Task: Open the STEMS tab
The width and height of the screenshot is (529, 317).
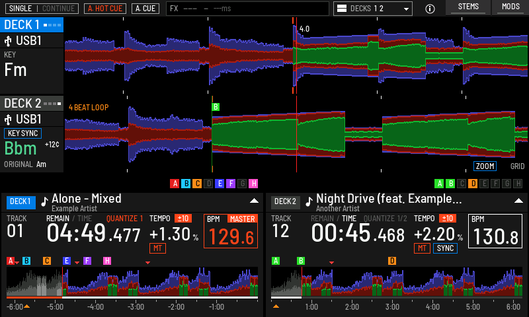Action: coord(468,7)
